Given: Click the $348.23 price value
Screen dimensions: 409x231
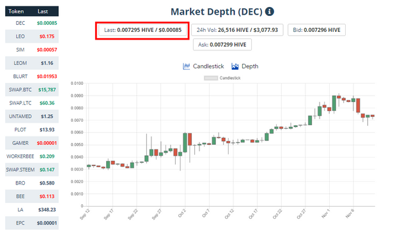Looking at the screenshot, I should point(47,210).
